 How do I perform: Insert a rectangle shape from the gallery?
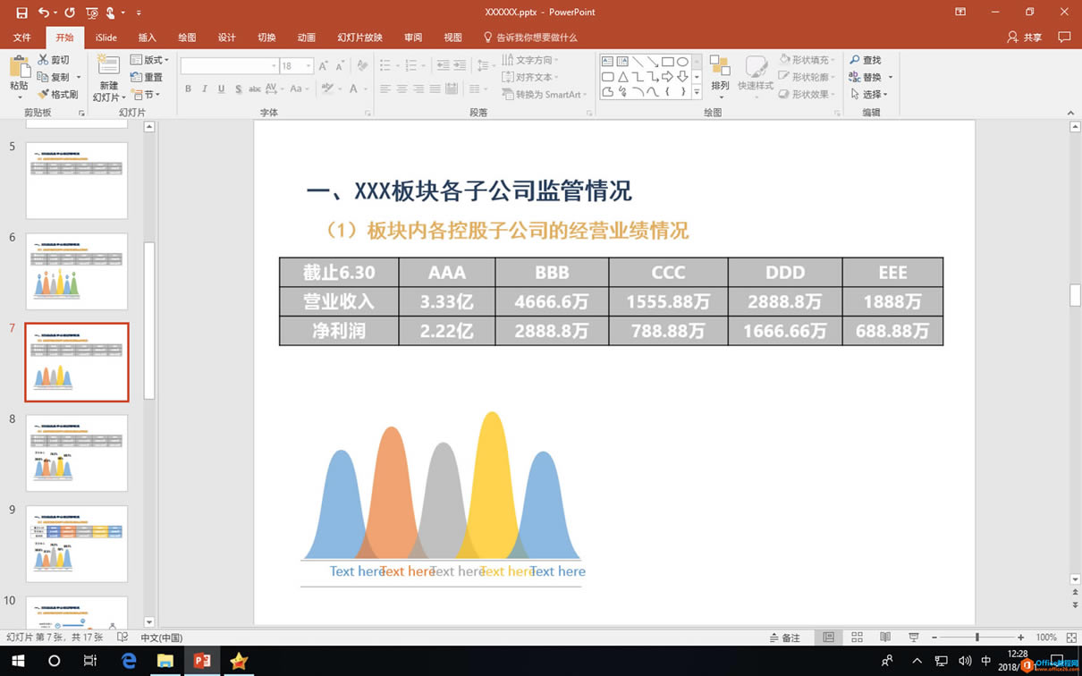(666, 60)
